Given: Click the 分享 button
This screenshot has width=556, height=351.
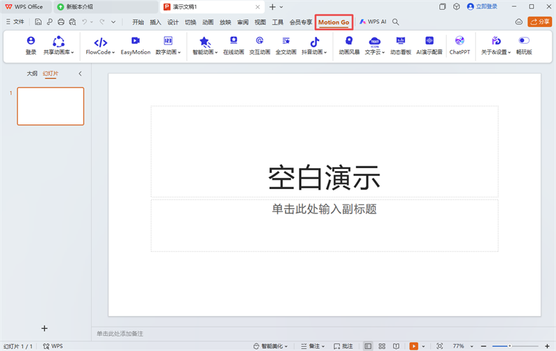Looking at the screenshot, I should point(540,22).
